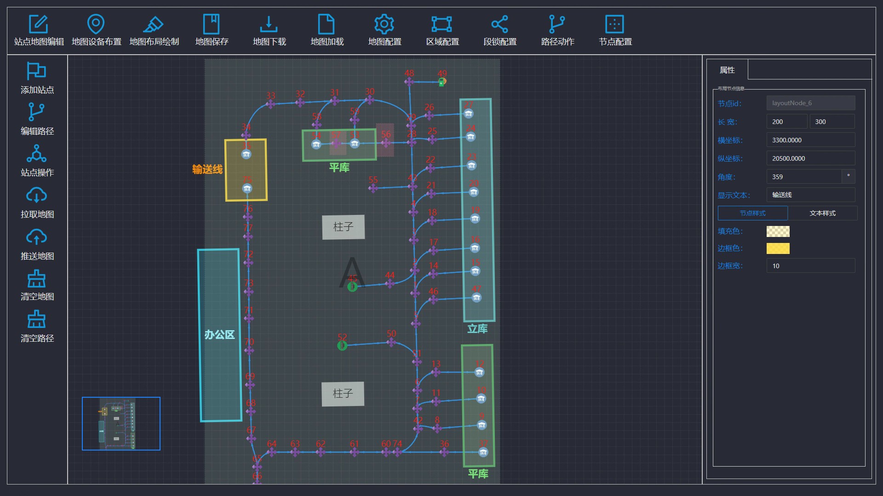Click the 纵坐标 field 20500.0000
883x496 pixels.
point(811,158)
